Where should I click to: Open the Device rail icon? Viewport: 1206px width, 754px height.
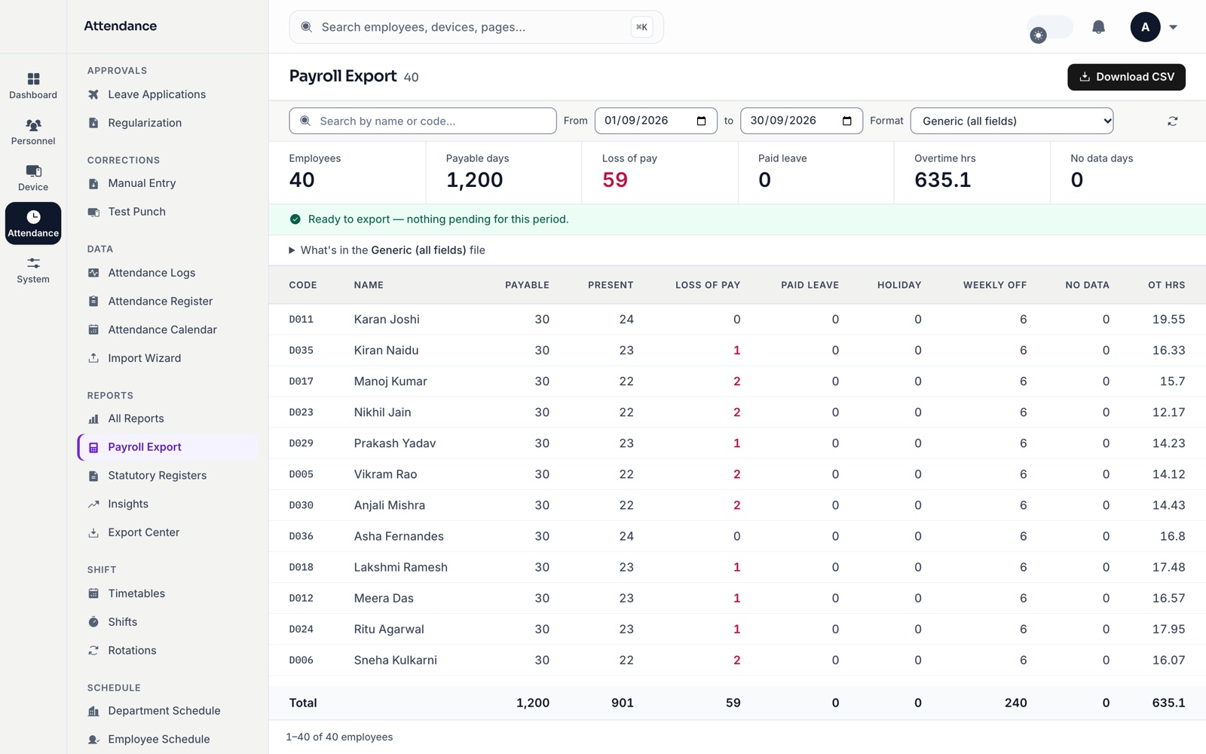(x=33, y=178)
